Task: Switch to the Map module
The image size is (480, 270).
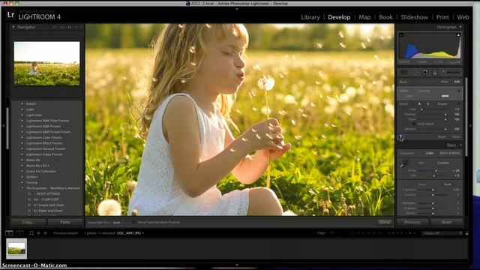Action: (364, 17)
